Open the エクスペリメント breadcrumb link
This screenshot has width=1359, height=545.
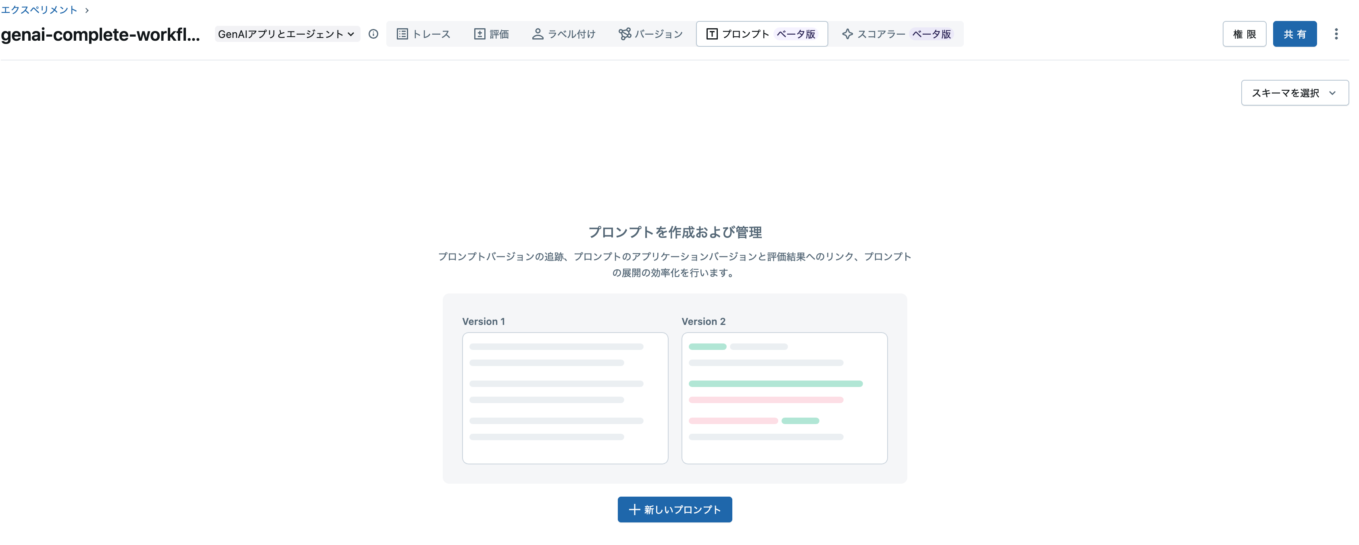40,9
